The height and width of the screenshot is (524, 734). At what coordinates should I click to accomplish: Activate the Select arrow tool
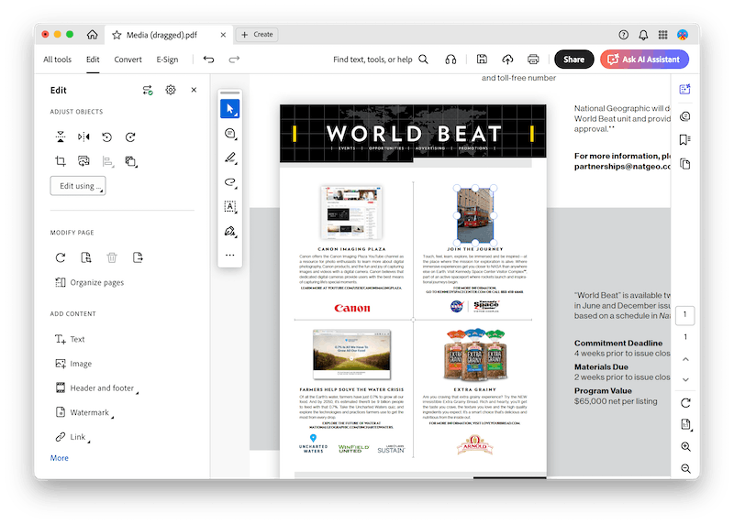[x=230, y=108]
